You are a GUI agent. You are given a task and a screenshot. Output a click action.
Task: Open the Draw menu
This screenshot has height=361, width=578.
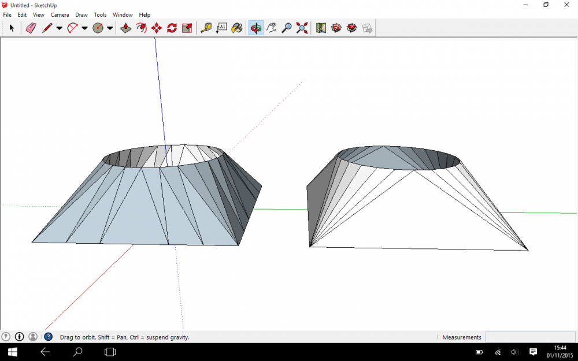[x=81, y=15]
